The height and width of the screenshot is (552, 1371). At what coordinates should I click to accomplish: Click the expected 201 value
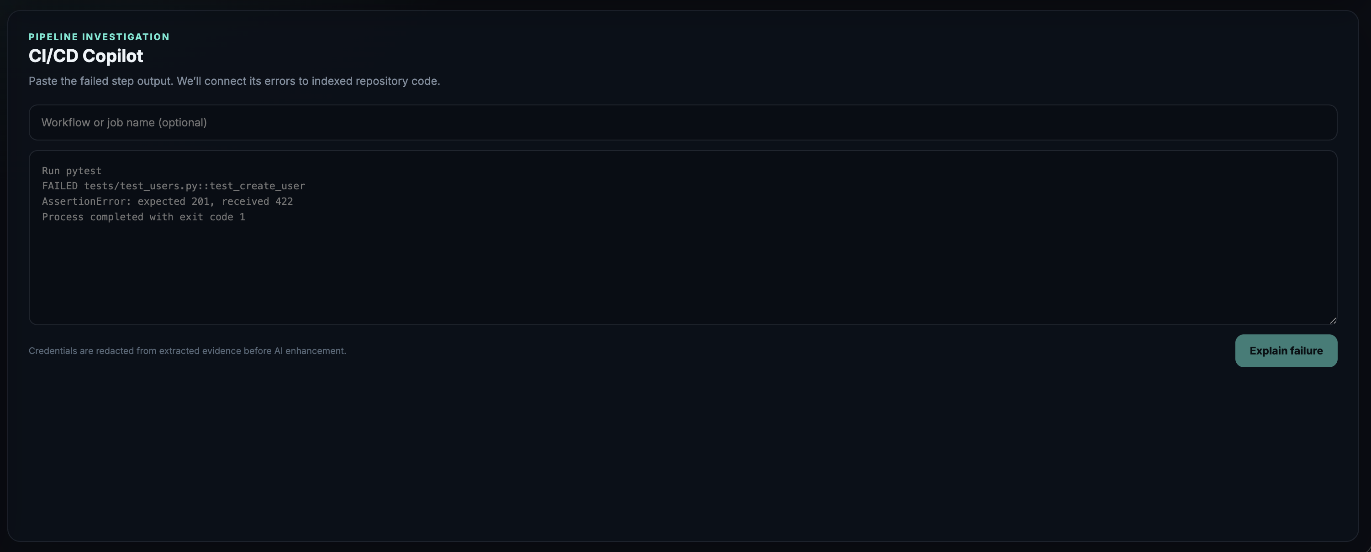(174, 202)
